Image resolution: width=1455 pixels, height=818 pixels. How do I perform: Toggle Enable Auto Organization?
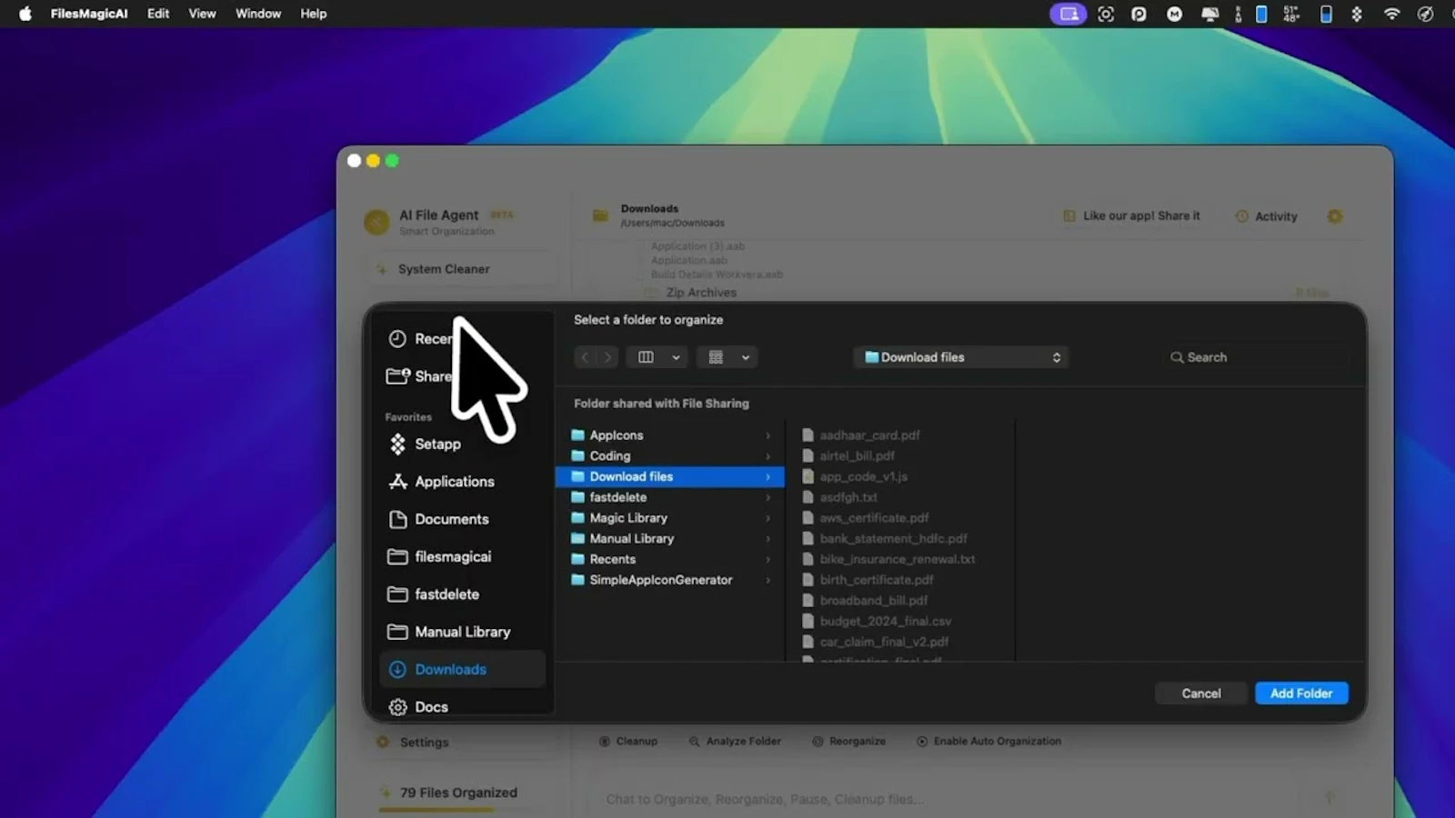[x=988, y=742]
